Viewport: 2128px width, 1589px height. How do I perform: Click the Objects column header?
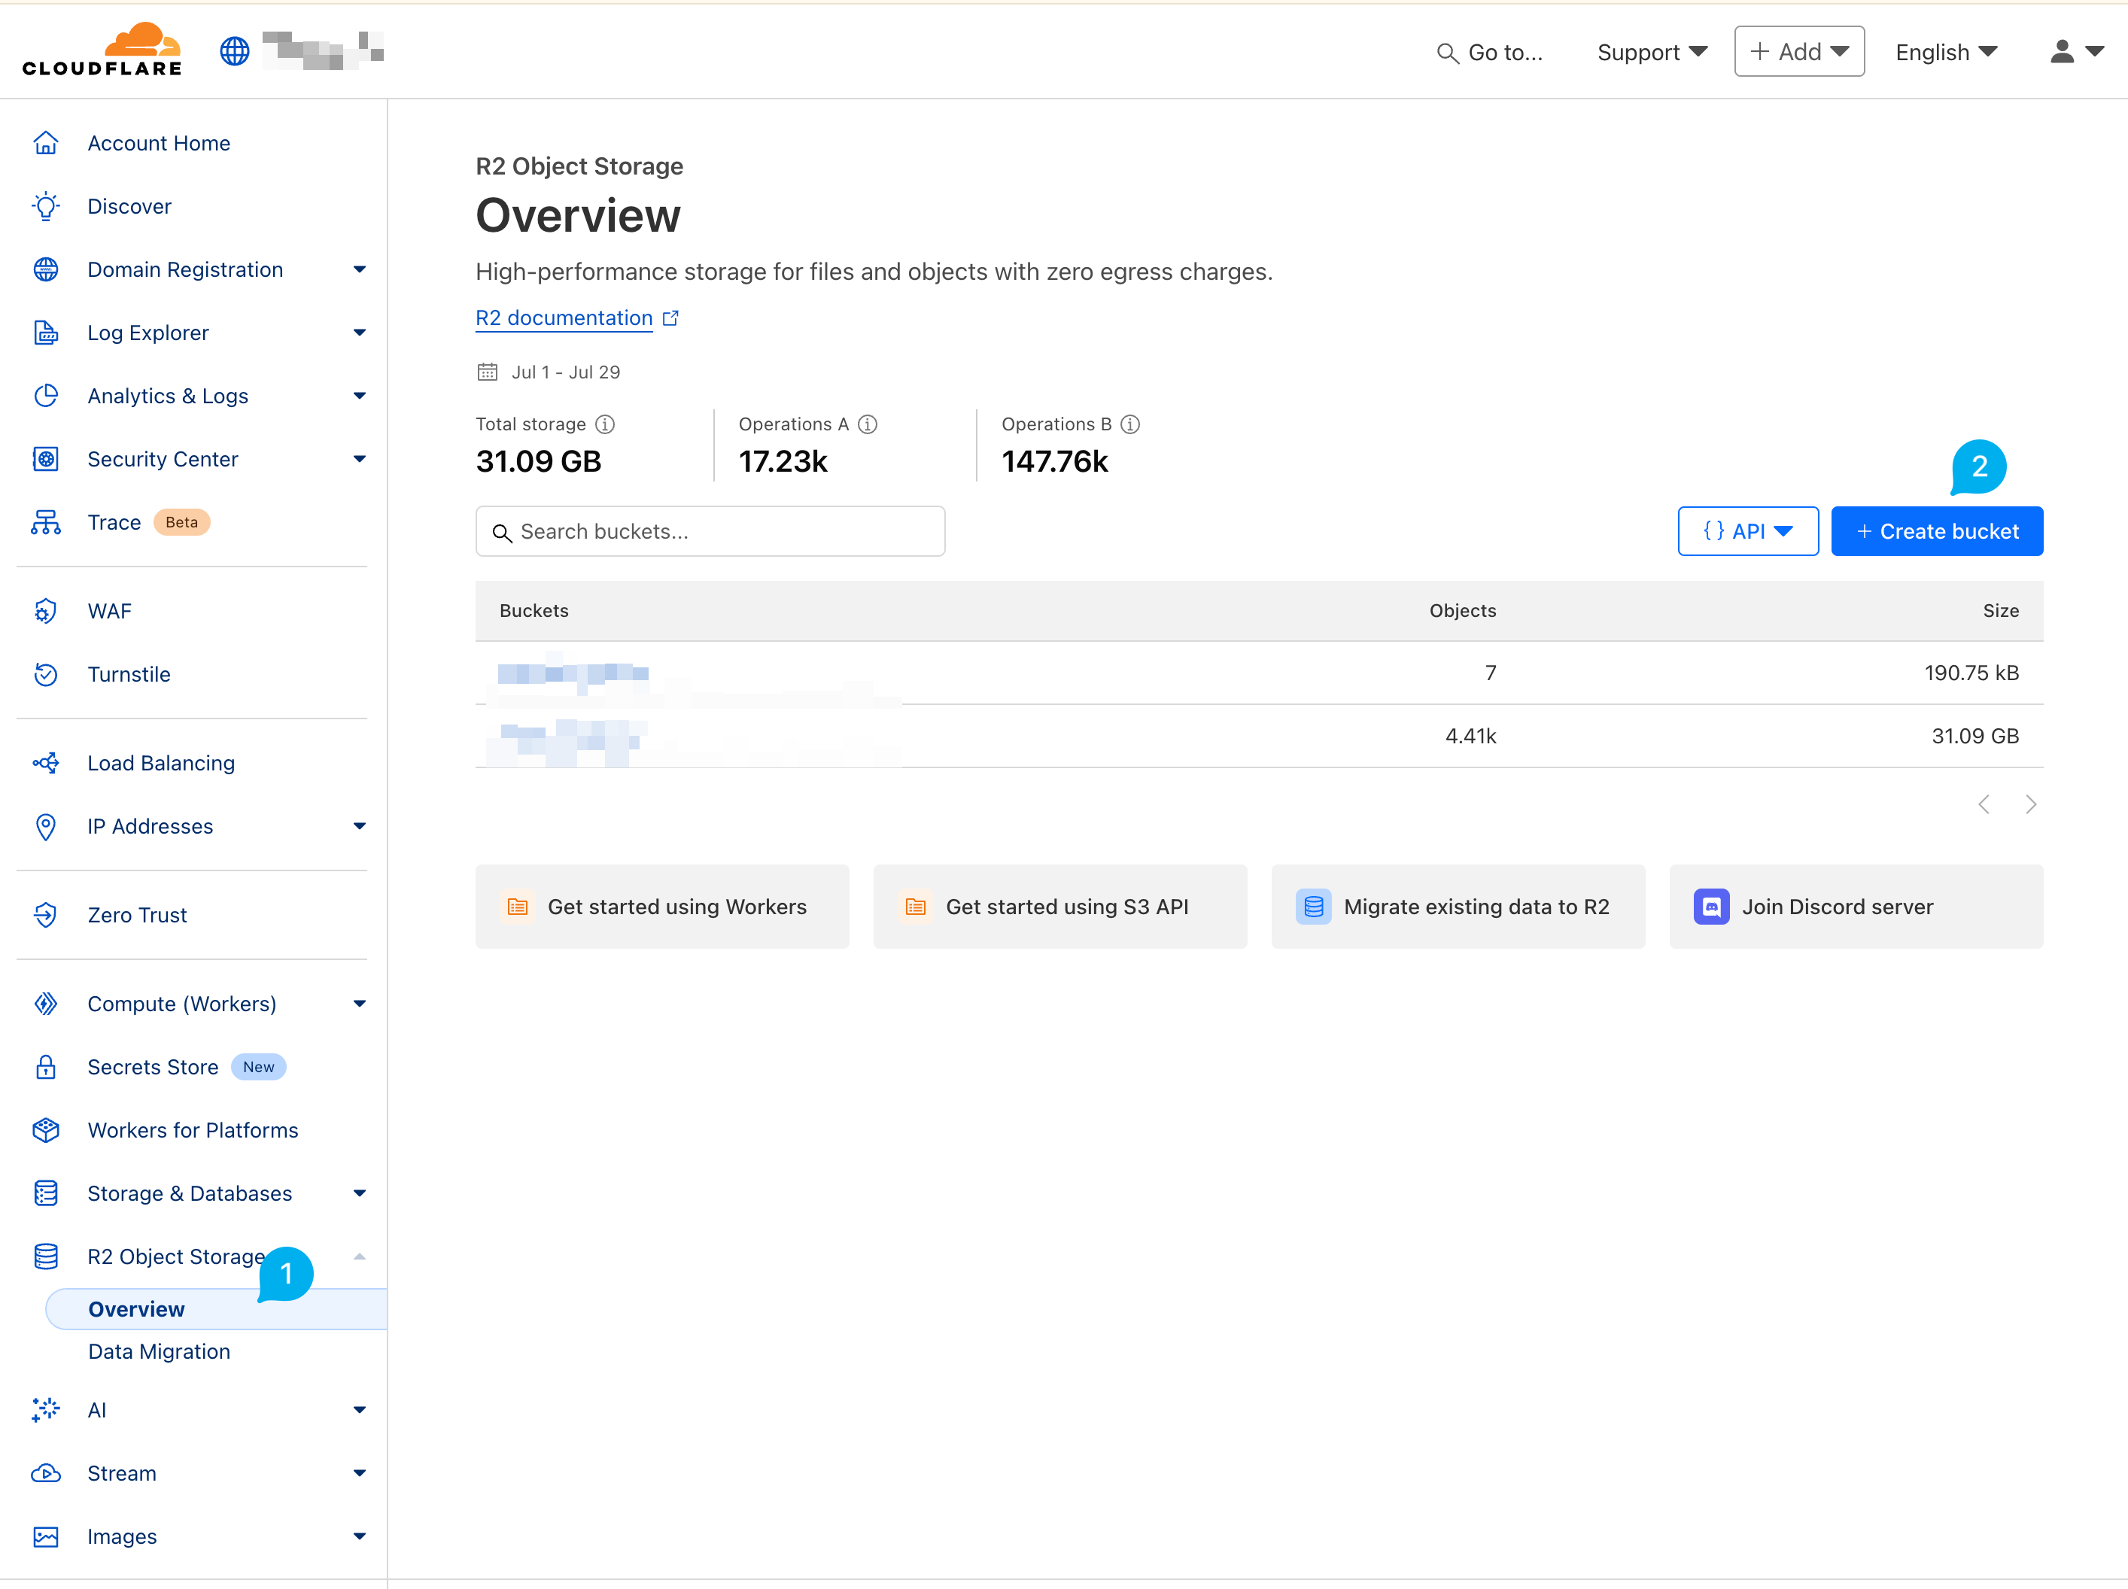pos(1462,610)
